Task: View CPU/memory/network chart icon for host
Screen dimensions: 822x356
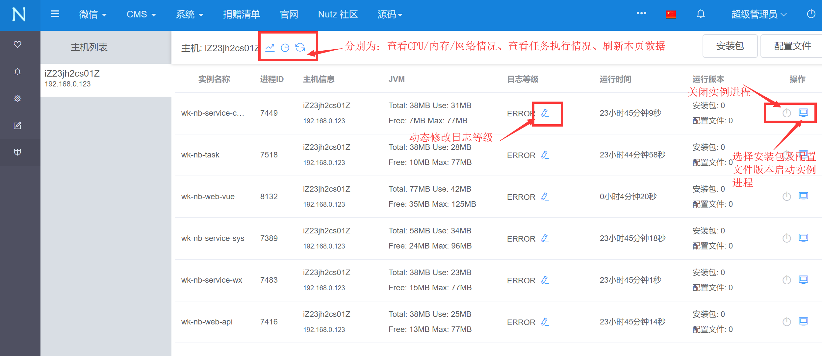Action: [x=270, y=48]
